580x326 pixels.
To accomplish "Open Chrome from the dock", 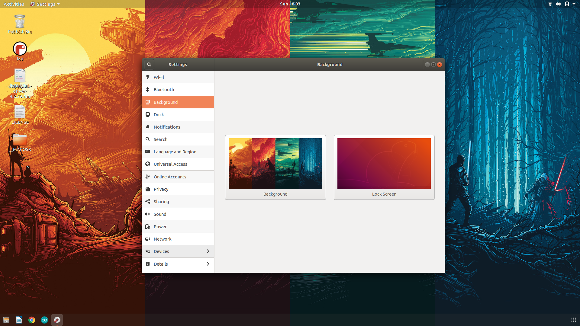I will [32, 320].
